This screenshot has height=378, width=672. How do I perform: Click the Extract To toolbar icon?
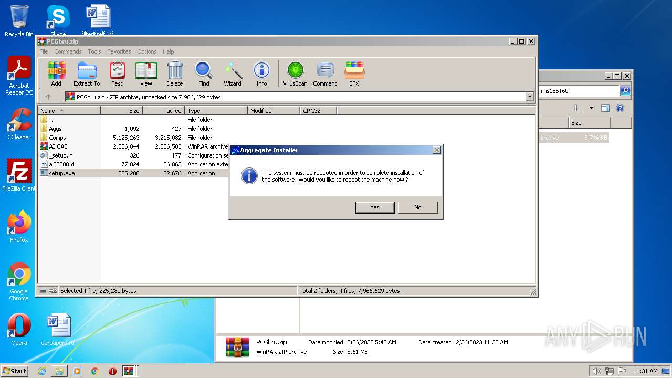(87, 73)
